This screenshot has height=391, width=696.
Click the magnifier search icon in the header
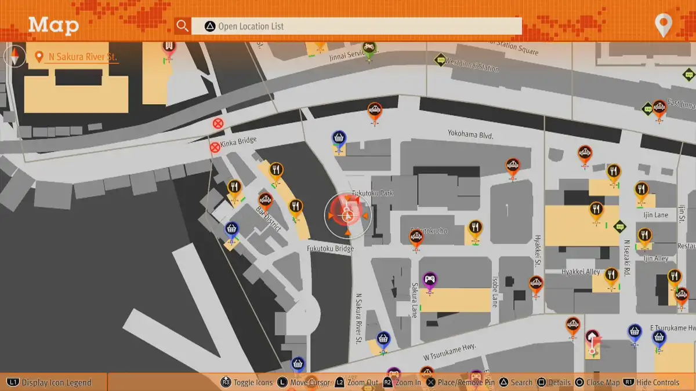click(183, 26)
